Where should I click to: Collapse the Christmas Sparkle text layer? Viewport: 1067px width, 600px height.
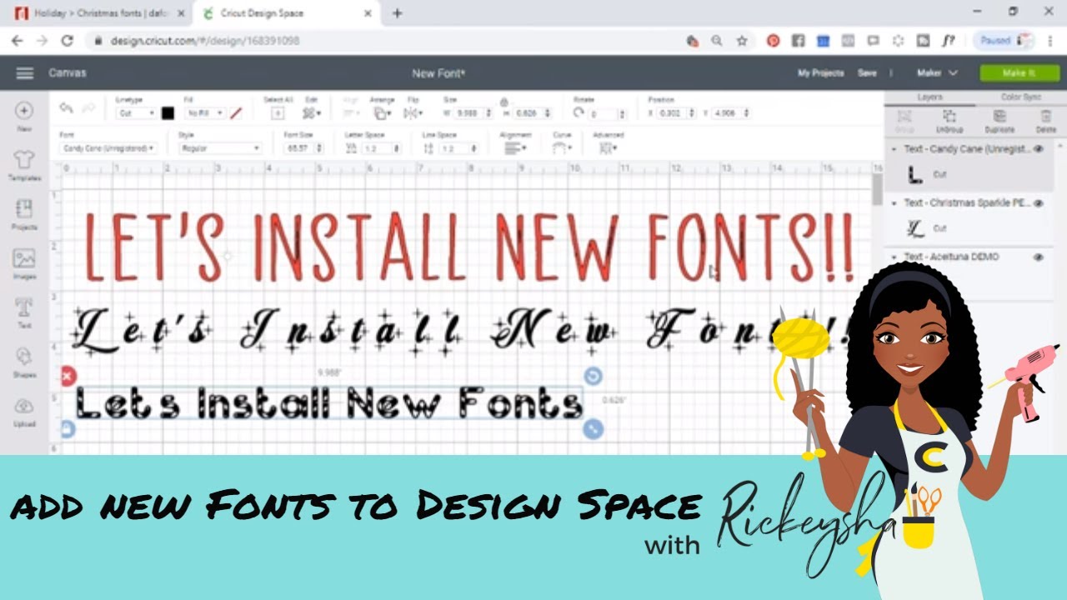[894, 202]
